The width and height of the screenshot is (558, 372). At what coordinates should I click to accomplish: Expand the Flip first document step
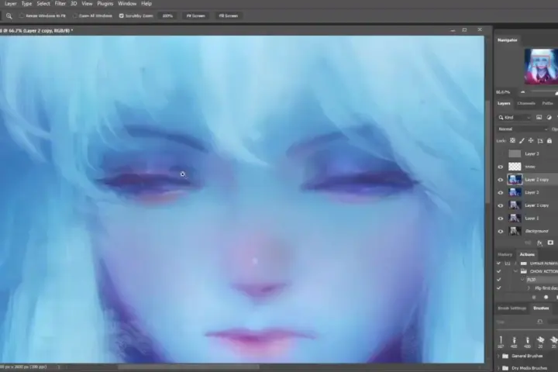pos(529,288)
